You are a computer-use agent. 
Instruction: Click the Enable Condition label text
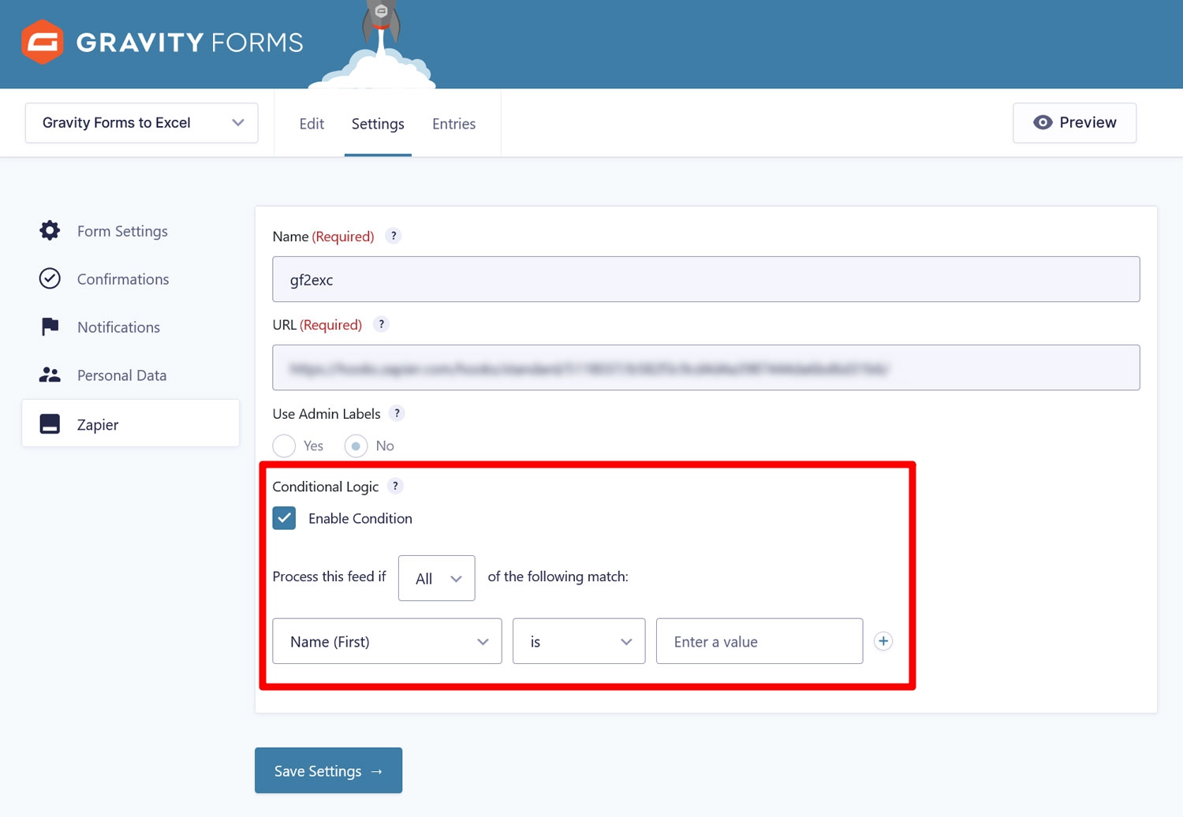click(360, 518)
